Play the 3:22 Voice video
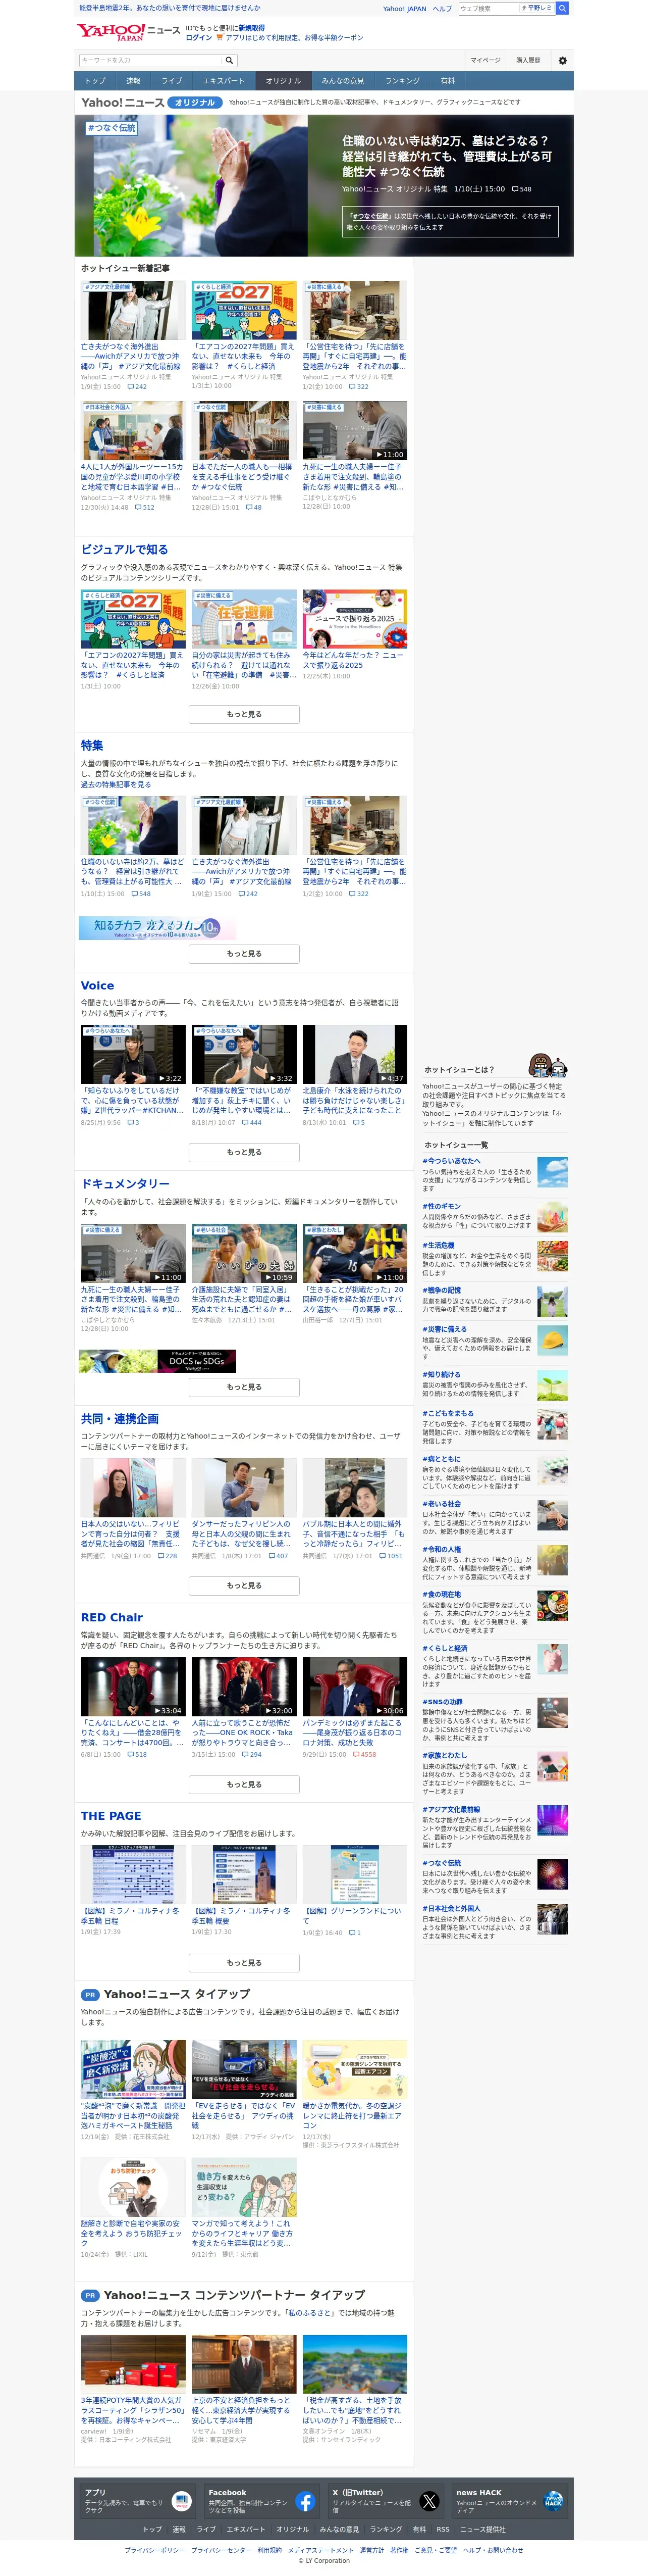Viewport: 648px width, 2576px height. pos(133,1054)
